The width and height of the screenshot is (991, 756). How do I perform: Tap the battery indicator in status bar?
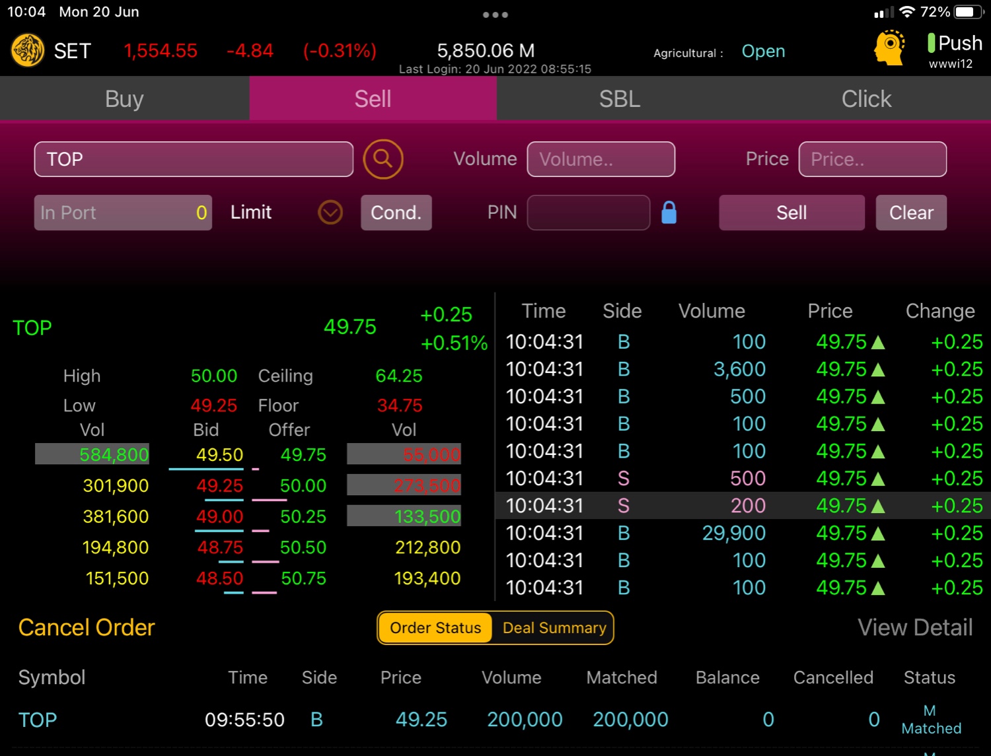(969, 12)
